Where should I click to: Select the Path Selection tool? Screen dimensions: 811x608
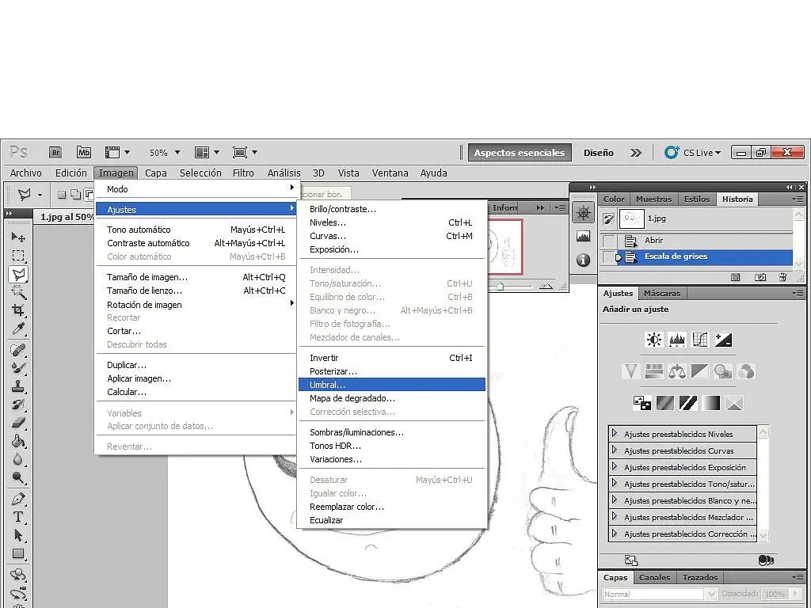point(18,535)
